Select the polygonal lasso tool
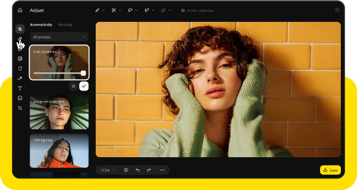Image resolution: width=357 pixels, height=190 pixels. click(x=147, y=10)
